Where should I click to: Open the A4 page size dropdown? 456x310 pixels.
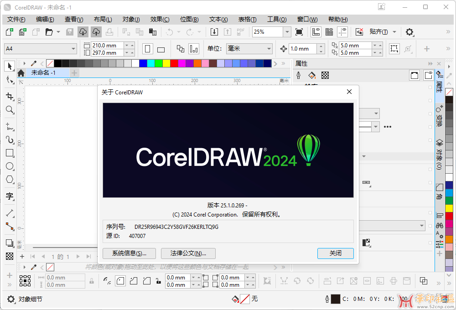coord(73,49)
